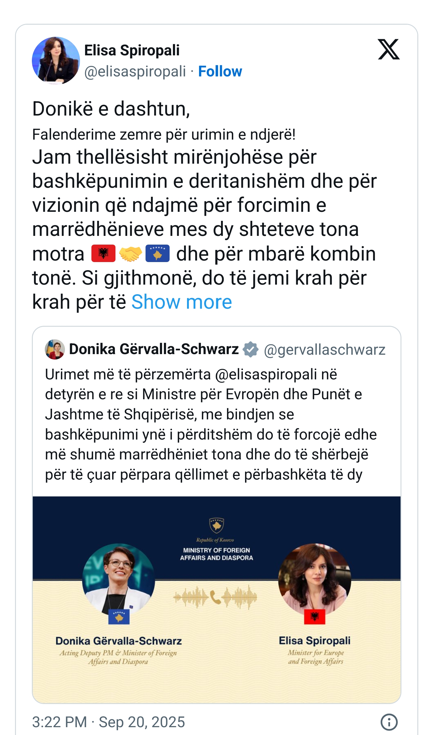
Task: Click the Elisa Spiropali display name
Action: [132, 50]
